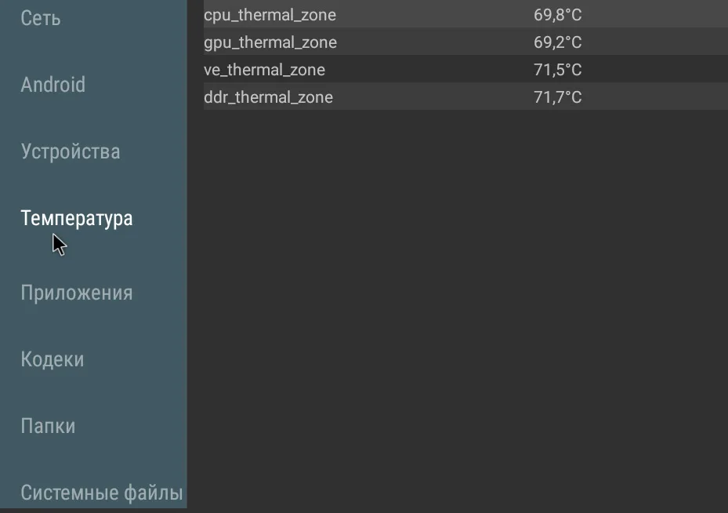
Task: Click the empty area below the thermal list
Action: click(458, 314)
